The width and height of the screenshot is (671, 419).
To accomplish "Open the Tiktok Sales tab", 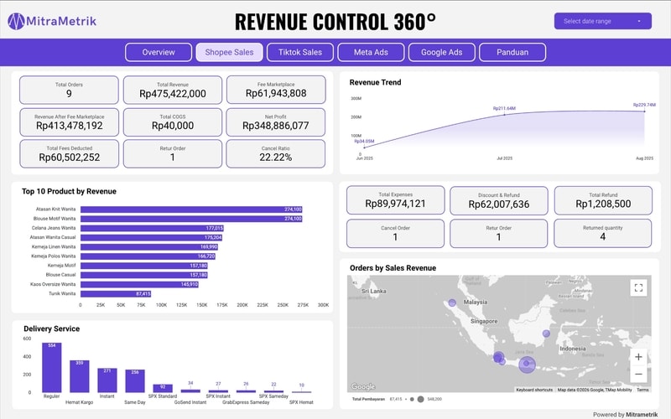I will [299, 52].
